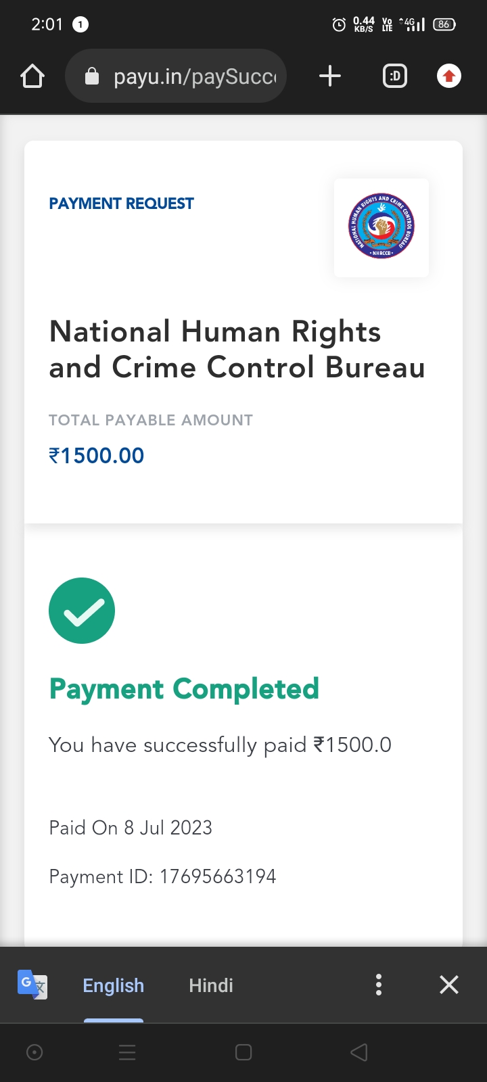This screenshot has width=487, height=1082.
Task: Tap the Payment Completed heading
Action: point(184,689)
